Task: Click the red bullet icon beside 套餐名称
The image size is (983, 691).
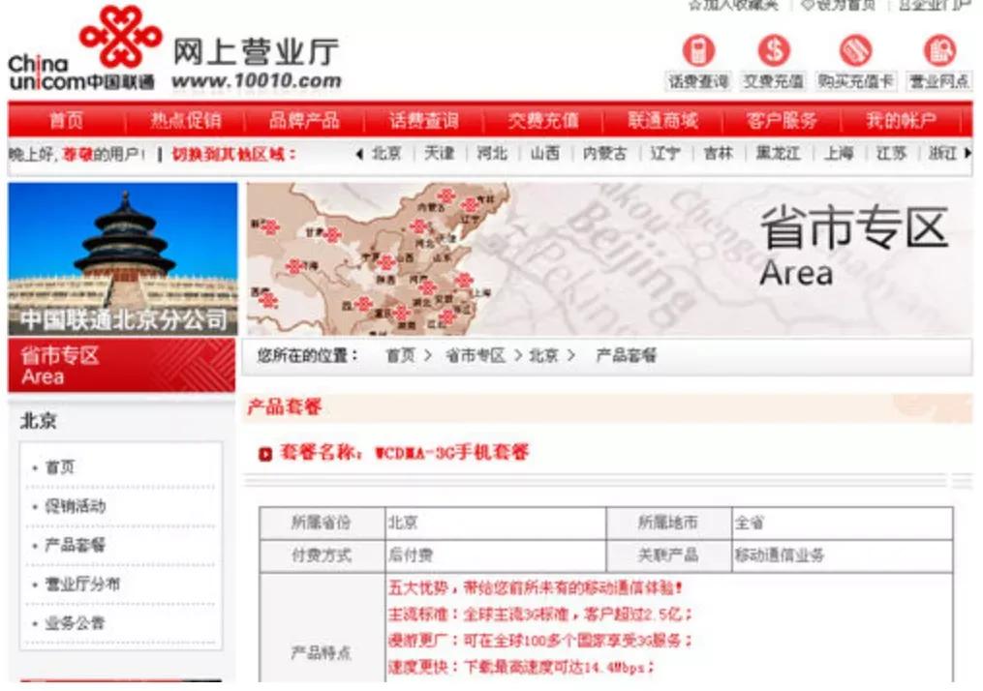Action: 265,454
